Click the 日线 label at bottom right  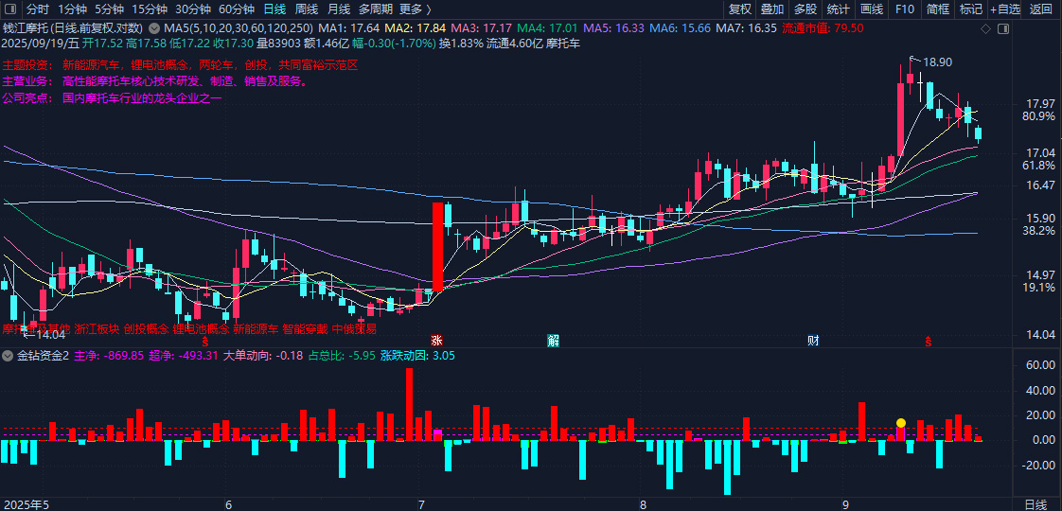(x=1035, y=504)
